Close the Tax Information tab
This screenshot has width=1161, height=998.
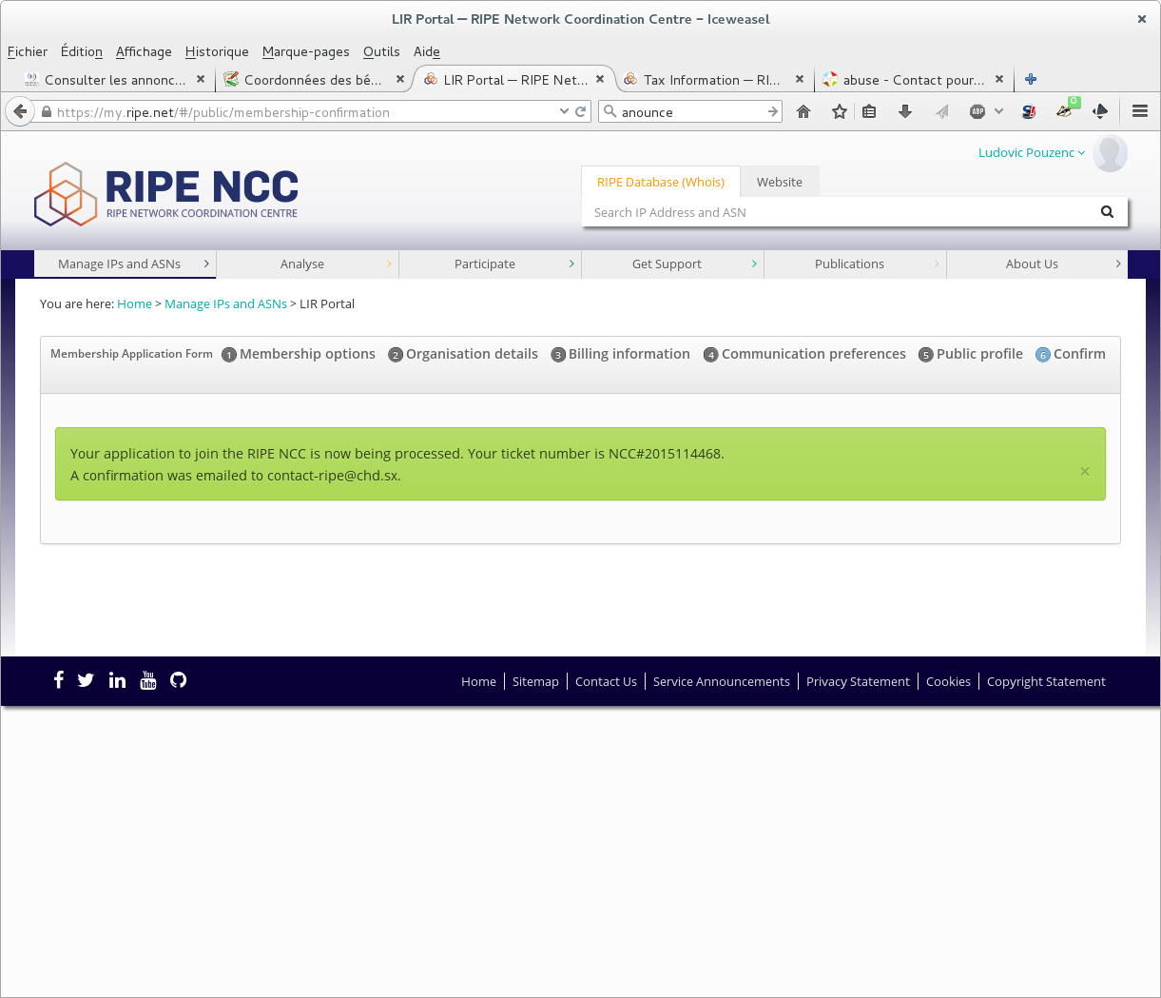pyautogui.click(x=800, y=79)
